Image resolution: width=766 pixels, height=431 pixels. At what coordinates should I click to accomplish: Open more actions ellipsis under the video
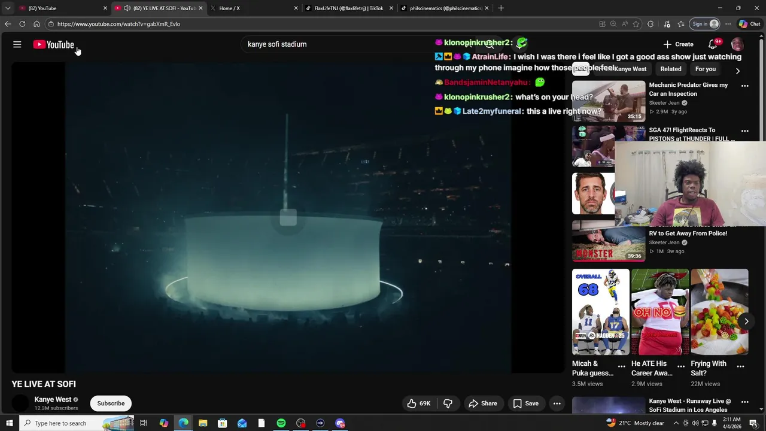(x=557, y=403)
